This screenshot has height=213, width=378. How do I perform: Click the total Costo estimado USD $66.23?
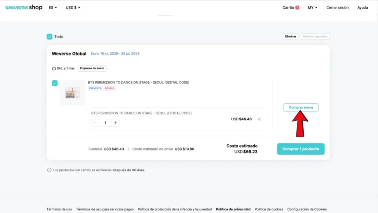[x=242, y=149]
